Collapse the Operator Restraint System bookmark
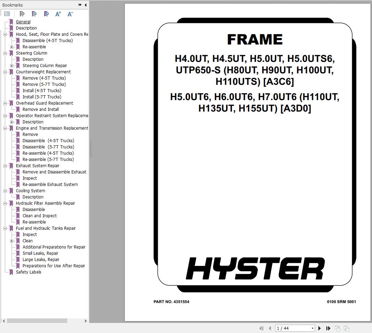 tap(5, 116)
